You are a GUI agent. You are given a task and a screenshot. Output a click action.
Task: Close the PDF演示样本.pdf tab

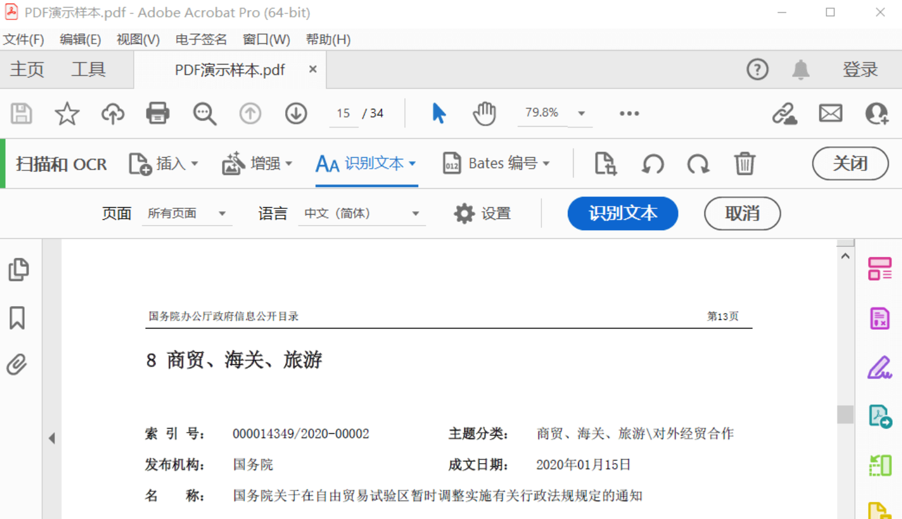click(313, 69)
